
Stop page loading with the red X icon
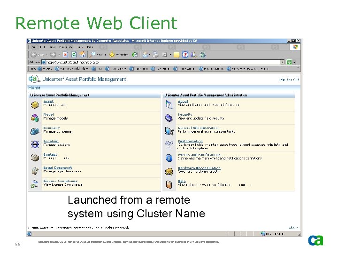point(65,55)
